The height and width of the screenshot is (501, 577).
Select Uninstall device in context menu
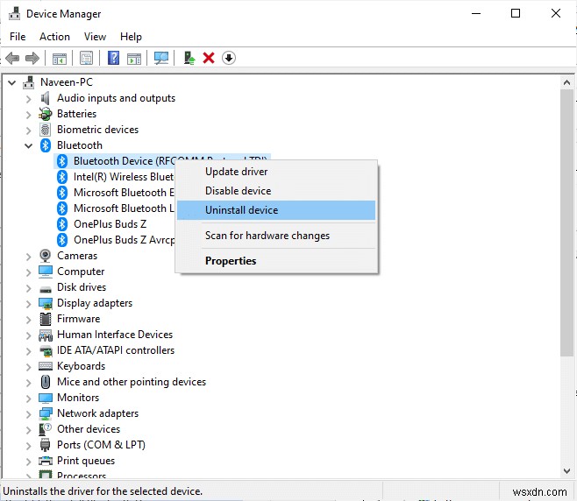(x=276, y=210)
